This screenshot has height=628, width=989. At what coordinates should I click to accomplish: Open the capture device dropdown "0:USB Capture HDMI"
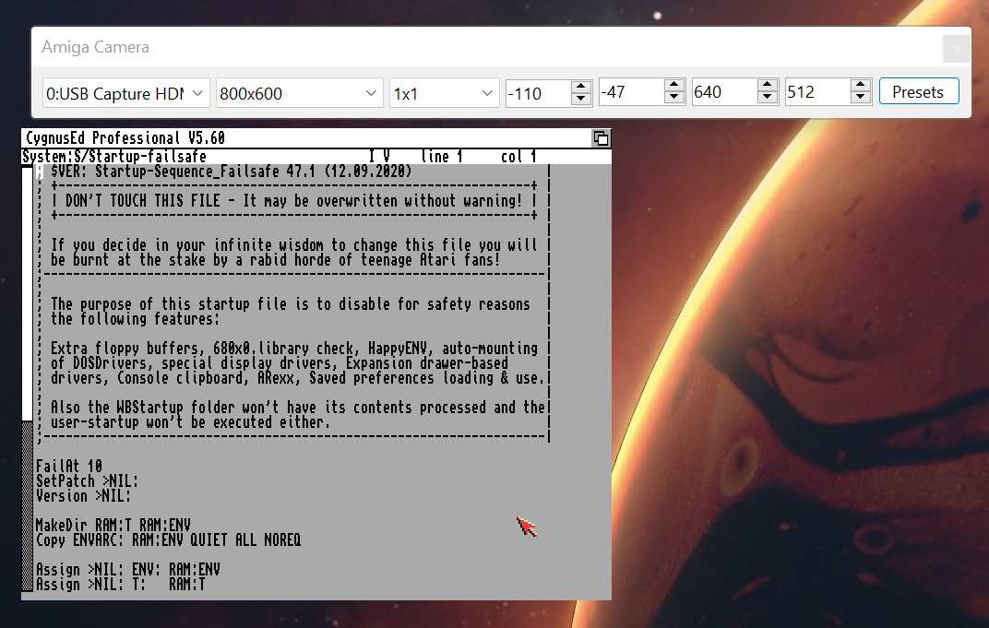[125, 93]
